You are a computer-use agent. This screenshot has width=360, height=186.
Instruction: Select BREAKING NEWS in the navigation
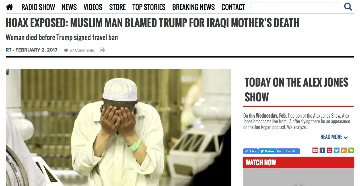point(194,7)
